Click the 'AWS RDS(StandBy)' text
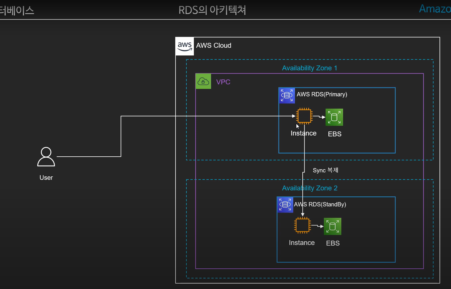The width and height of the screenshot is (451, 289). pos(320,204)
